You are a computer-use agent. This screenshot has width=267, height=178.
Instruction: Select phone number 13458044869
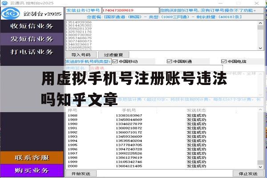tap(129, 120)
